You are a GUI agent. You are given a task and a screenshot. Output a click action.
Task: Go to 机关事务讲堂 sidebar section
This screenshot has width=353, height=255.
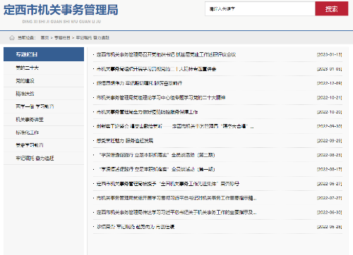tap(30, 120)
